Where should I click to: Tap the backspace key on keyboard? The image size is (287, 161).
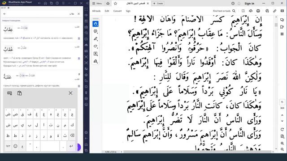click(x=72, y=136)
